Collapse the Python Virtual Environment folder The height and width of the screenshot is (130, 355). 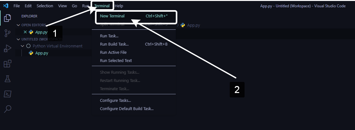(22, 46)
